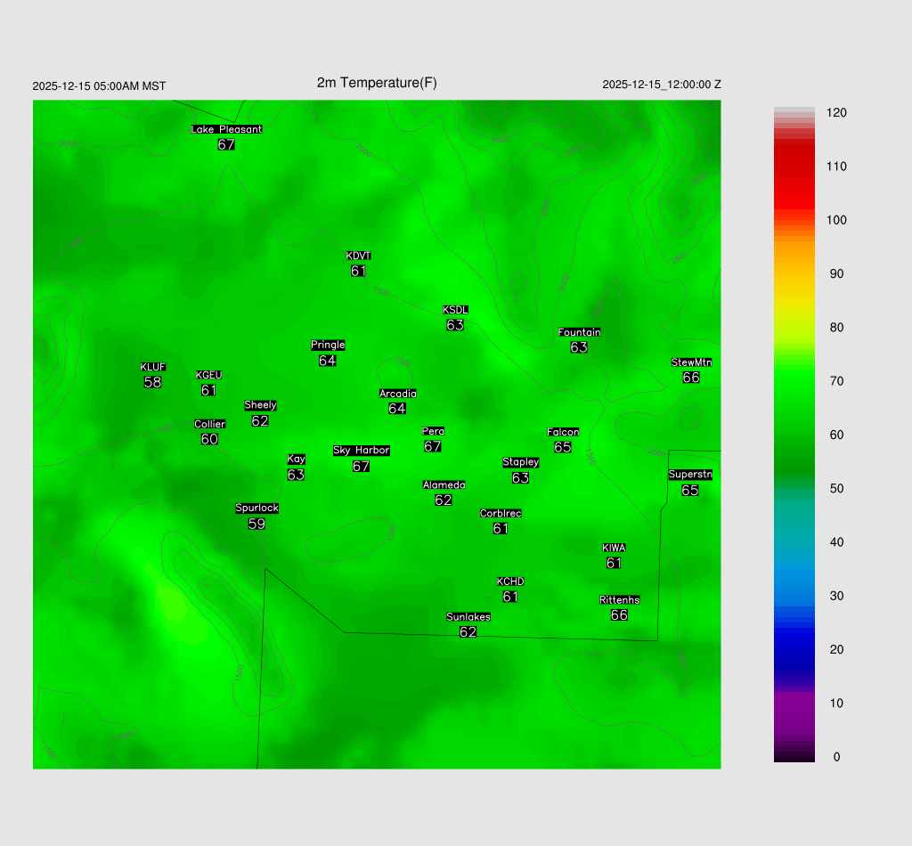This screenshot has height=846, width=912.
Task: Click the red 110 region on colorbar
Action: click(x=794, y=167)
